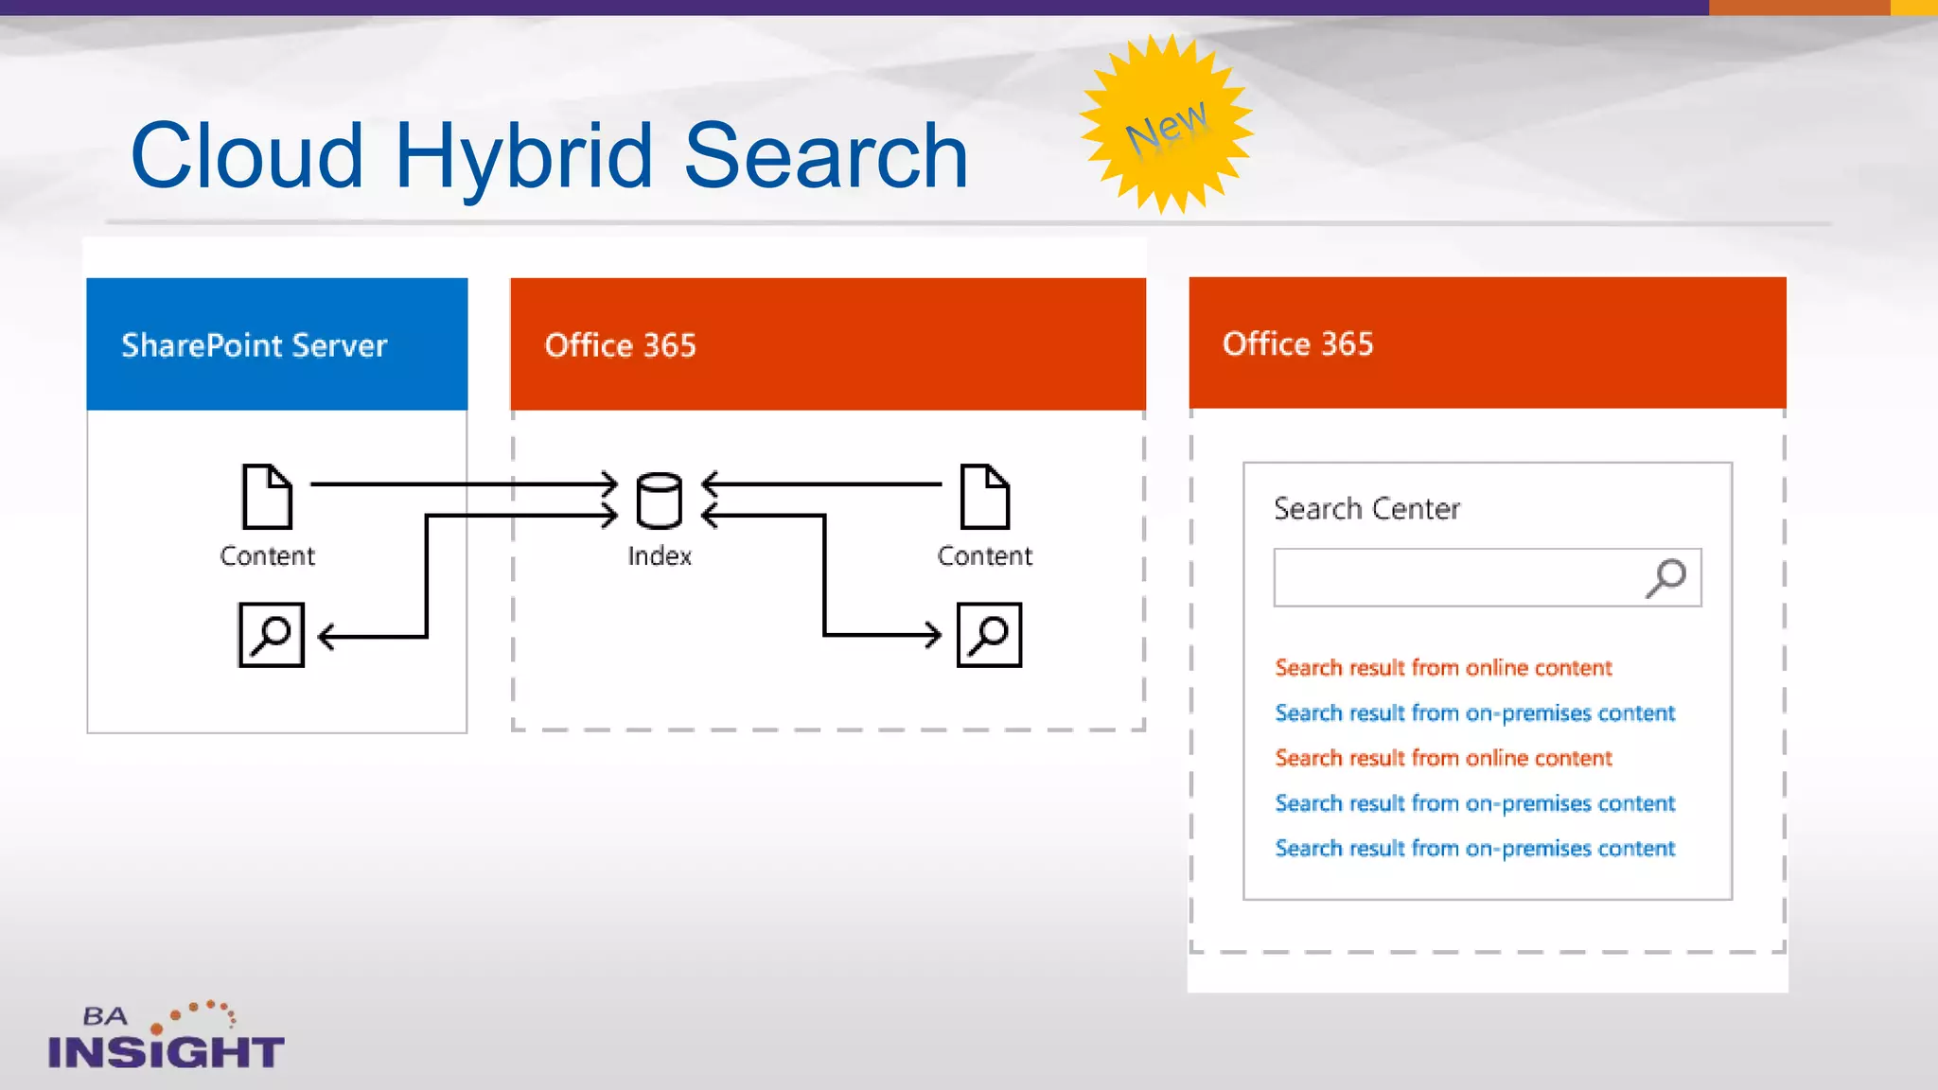Screen dimensions: 1938x1090
Task: Click the right 'Office 365' header above Search Center
Action: (1488, 343)
